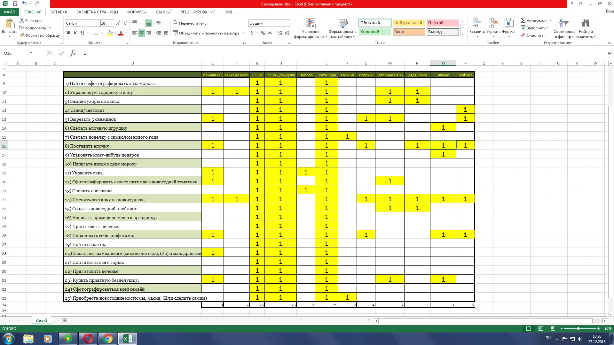The height and width of the screenshot is (345, 614).
Task: Click the percent style icon
Action: [x=263, y=33]
